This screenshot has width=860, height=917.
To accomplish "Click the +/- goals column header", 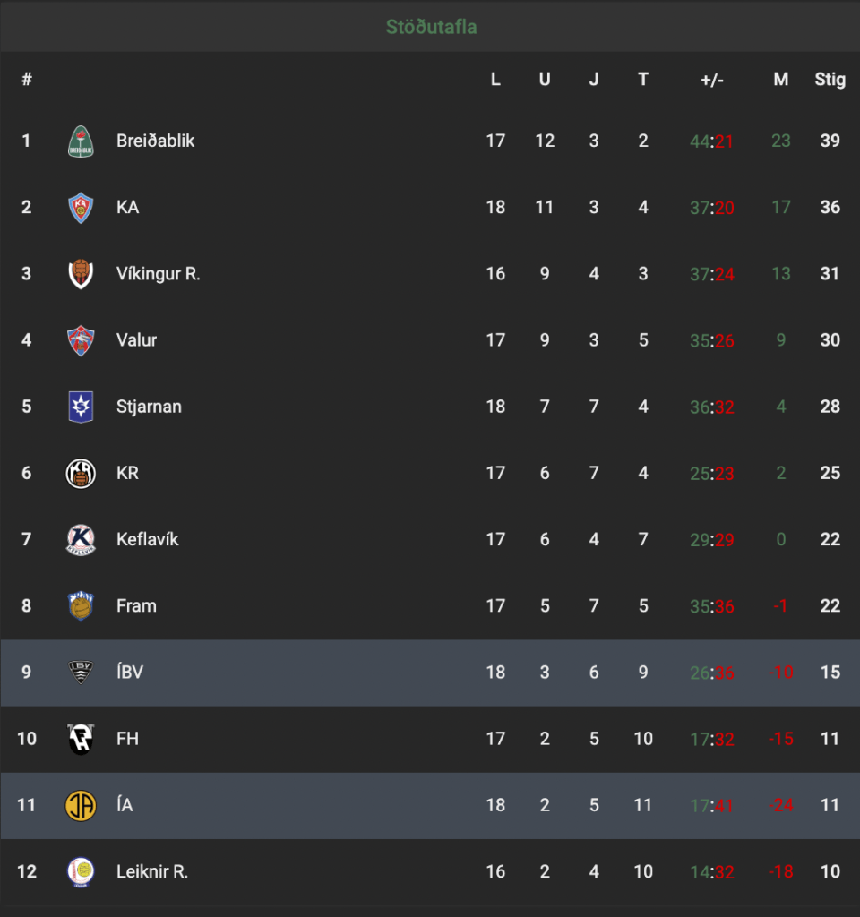I will tap(712, 80).
